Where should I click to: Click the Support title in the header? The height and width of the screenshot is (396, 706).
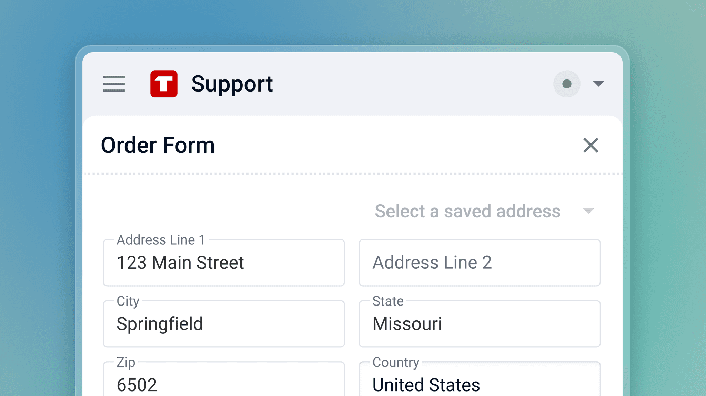(x=232, y=84)
